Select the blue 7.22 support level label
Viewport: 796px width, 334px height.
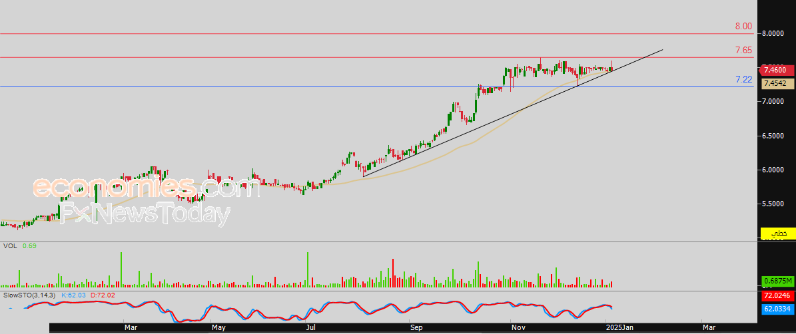pyautogui.click(x=744, y=80)
